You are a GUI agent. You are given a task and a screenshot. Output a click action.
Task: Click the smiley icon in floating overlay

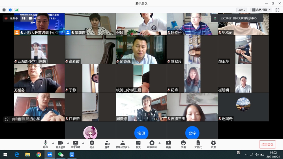(x=14, y=119)
